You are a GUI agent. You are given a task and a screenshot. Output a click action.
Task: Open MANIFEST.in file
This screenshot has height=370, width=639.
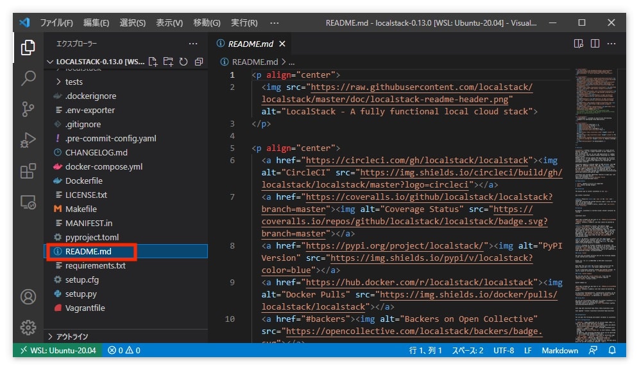click(126, 223)
